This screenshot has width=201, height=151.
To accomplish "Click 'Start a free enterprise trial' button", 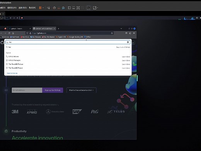I will tap(81, 90).
